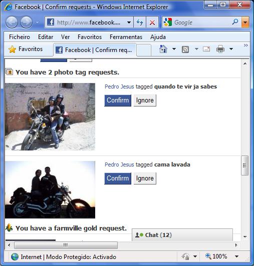Expand the RSS feeds dropdown arrow
The height and width of the screenshot is (266, 254).
(196, 49)
